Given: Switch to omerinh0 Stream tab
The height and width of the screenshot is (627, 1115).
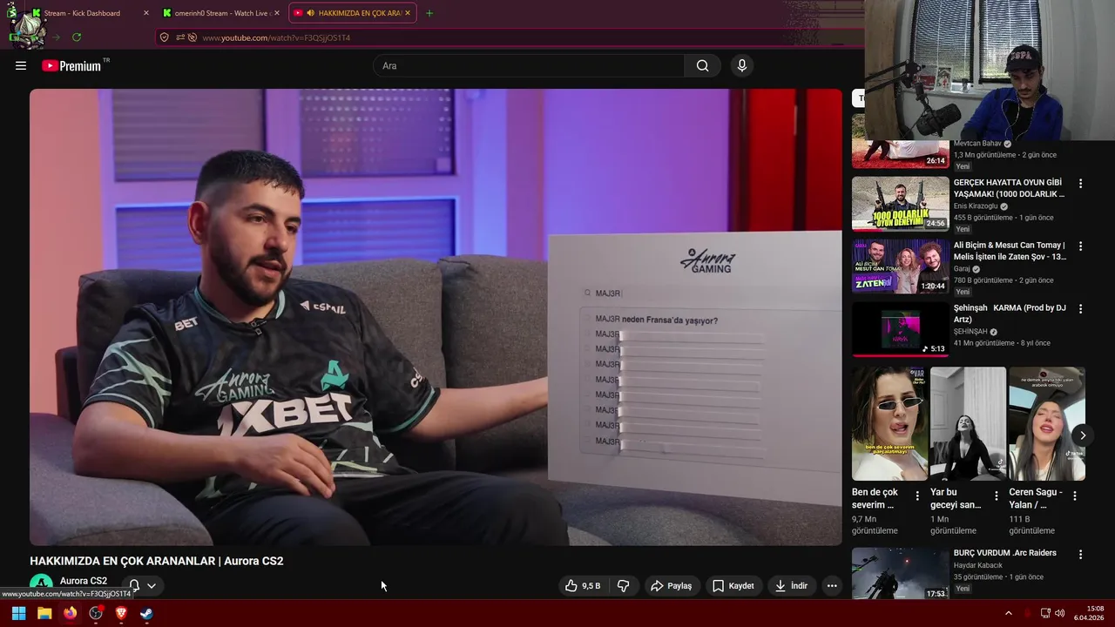Looking at the screenshot, I should 221,13.
